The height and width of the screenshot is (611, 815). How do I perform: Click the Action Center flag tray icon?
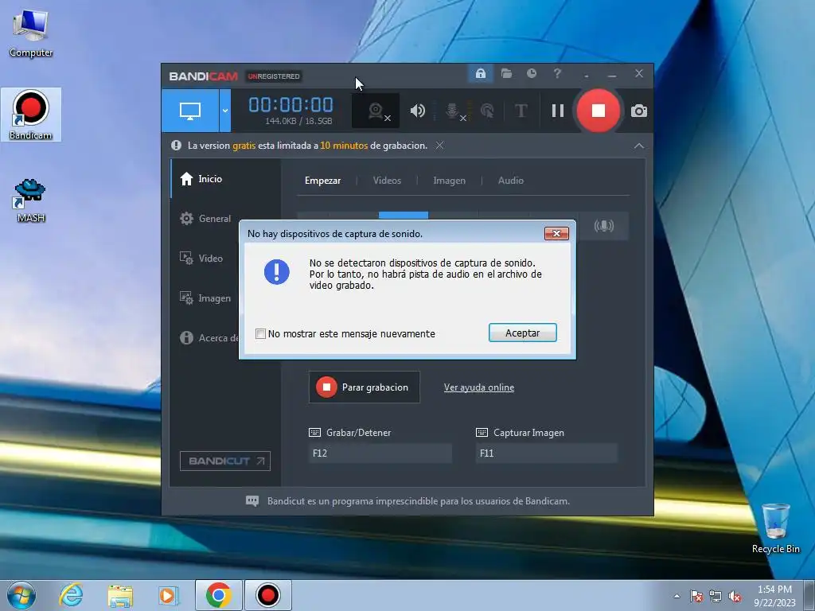click(696, 596)
